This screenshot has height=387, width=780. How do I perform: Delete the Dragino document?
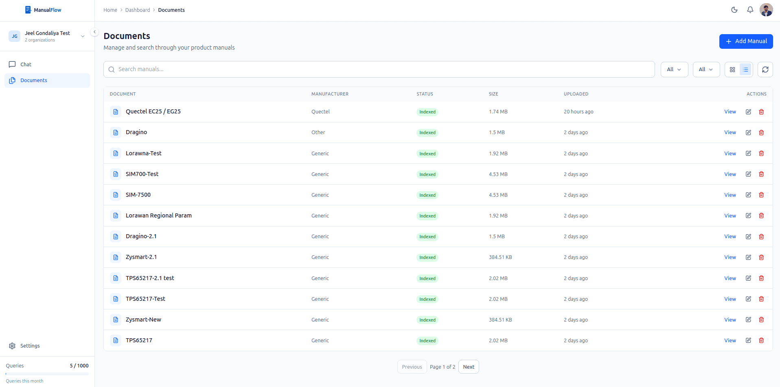(761, 132)
